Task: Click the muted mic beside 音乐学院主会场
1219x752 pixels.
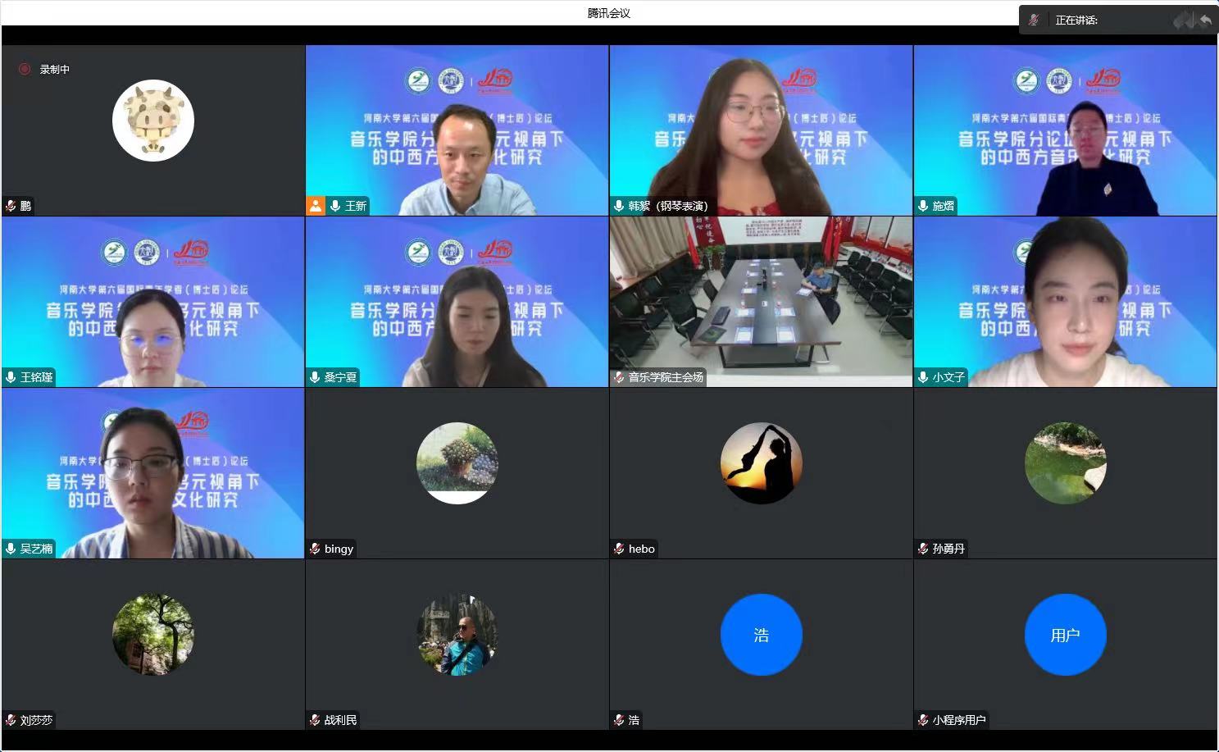Action: (x=619, y=377)
